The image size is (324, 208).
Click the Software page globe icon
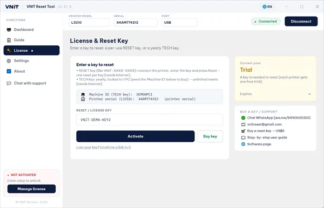tap(243, 144)
